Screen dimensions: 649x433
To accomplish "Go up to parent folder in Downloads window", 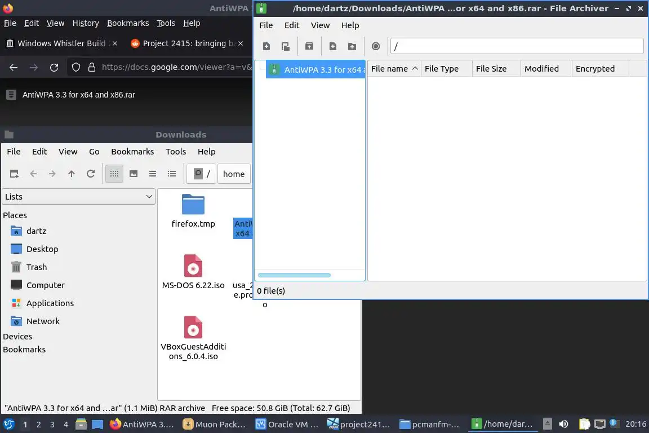I will point(72,174).
